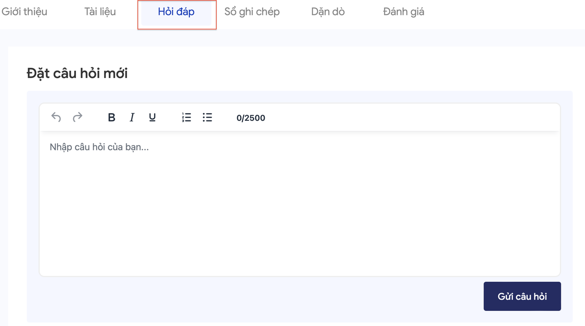
Task: Toggle underline formatting
Action: point(153,118)
